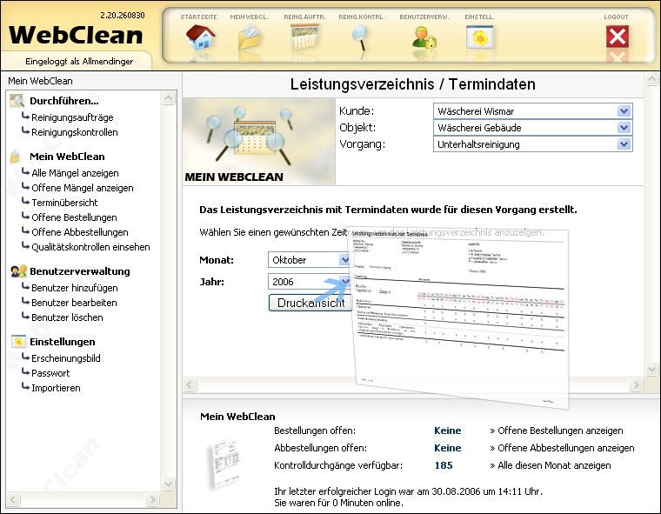Open the Einstell. flower window icon
Screen dimensions: 661x514
pos(480,37)
